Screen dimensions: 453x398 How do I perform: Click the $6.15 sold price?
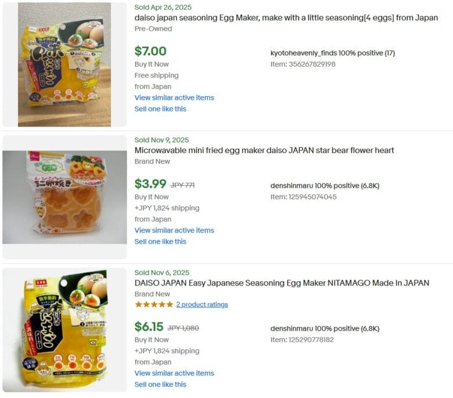149,327
